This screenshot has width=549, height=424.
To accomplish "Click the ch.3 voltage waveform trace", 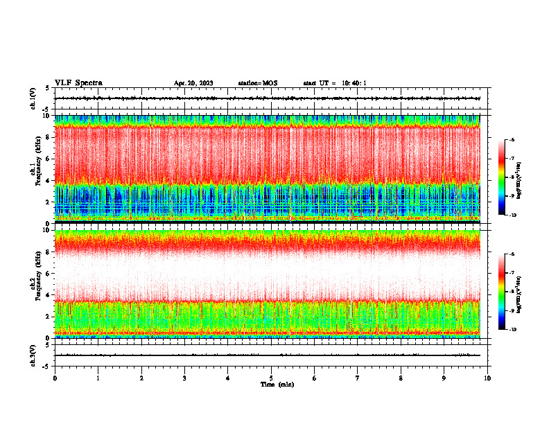I will click(x=267, y=355).
